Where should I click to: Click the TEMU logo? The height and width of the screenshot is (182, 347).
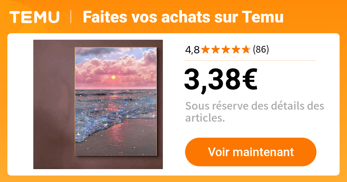tap(34, 17)
